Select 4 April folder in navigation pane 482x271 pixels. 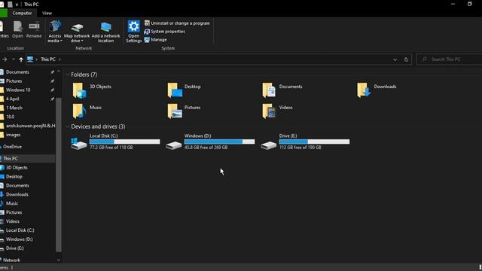tap(12, 99)
